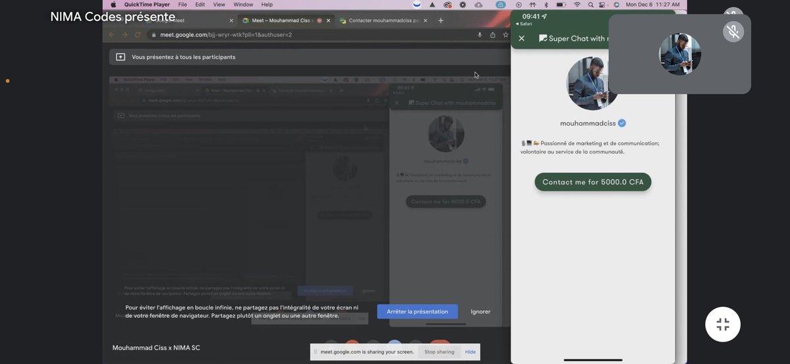Open a new browser tab
The width and height of the screenshot is (790, 364).
tap(440, 20)
